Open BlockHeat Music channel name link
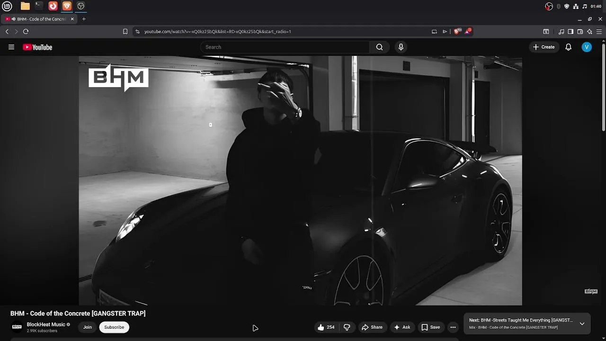606x341 pixels. (46, 324)
